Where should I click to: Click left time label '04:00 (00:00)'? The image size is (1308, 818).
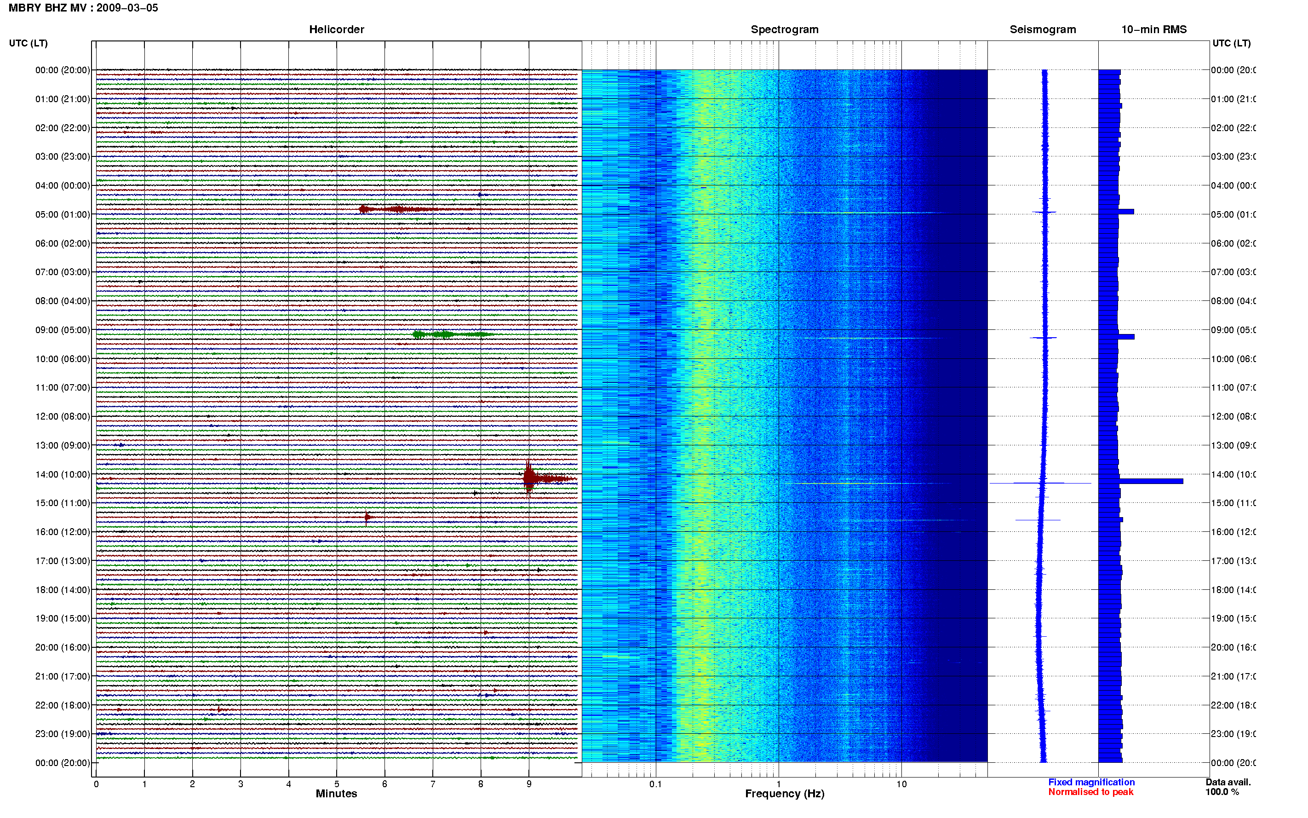tap(63, 185)
